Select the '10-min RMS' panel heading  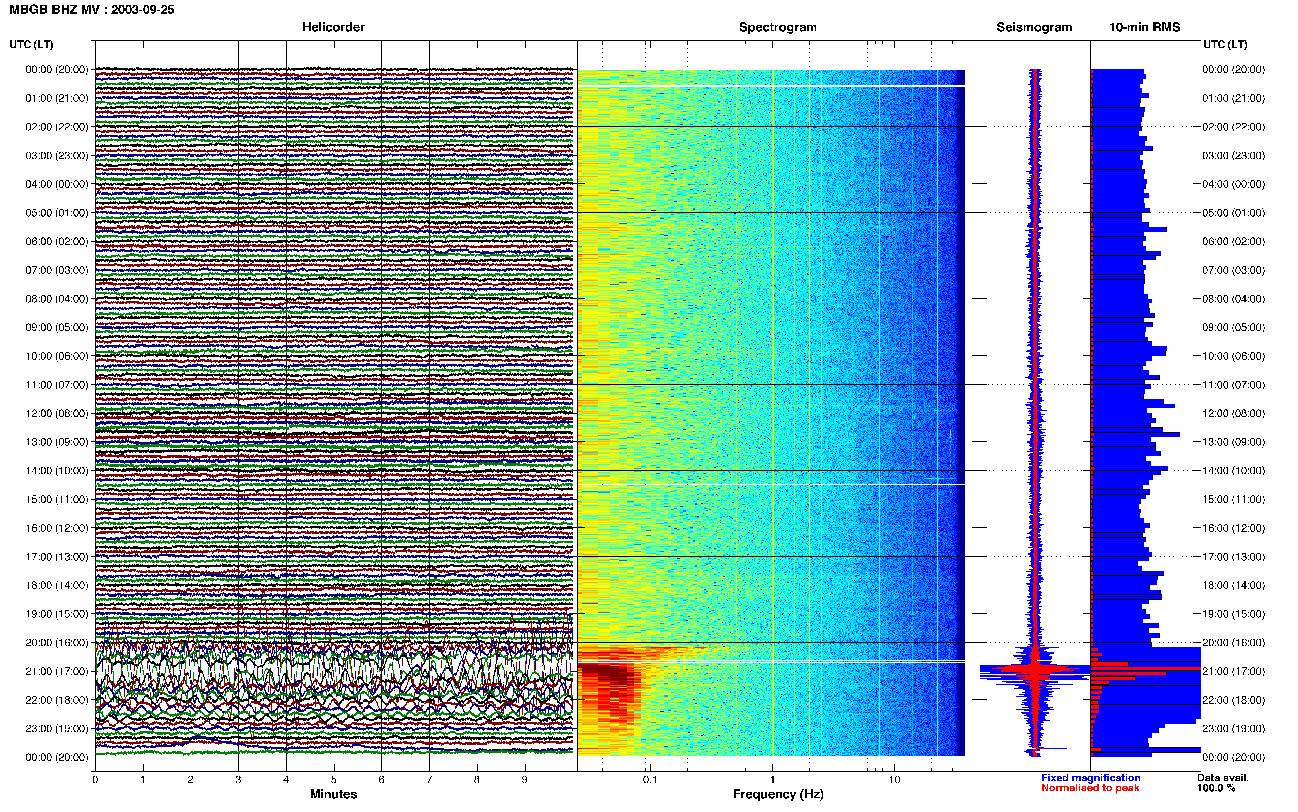(1144, 27)
